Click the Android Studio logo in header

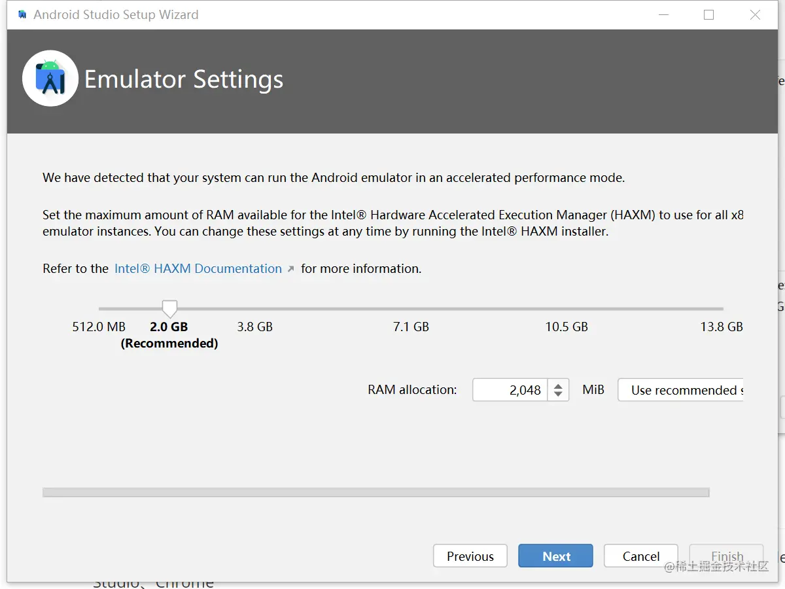tap(50, 79)
